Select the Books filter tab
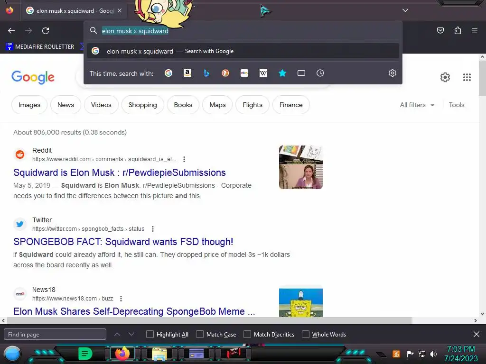This screenshot has width=486, height=364. point(183,105)
